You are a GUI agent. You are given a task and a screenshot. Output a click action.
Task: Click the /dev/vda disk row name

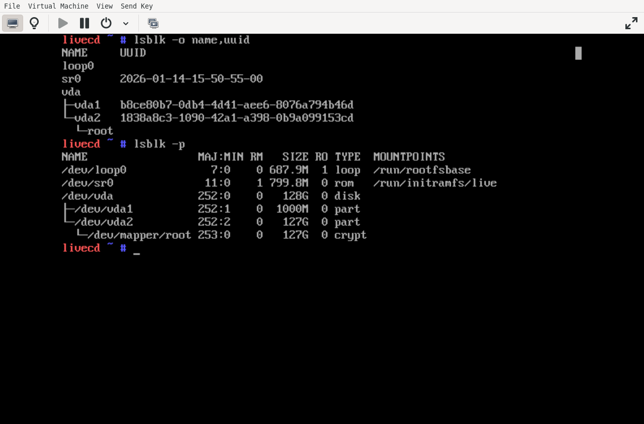pyautogui.click(x=88, y=196)
